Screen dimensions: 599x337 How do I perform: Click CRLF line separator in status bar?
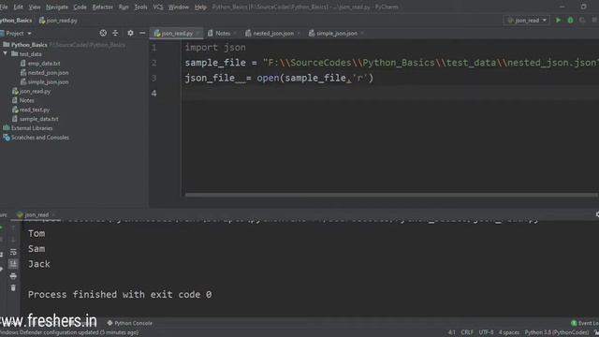pos(467,332)
